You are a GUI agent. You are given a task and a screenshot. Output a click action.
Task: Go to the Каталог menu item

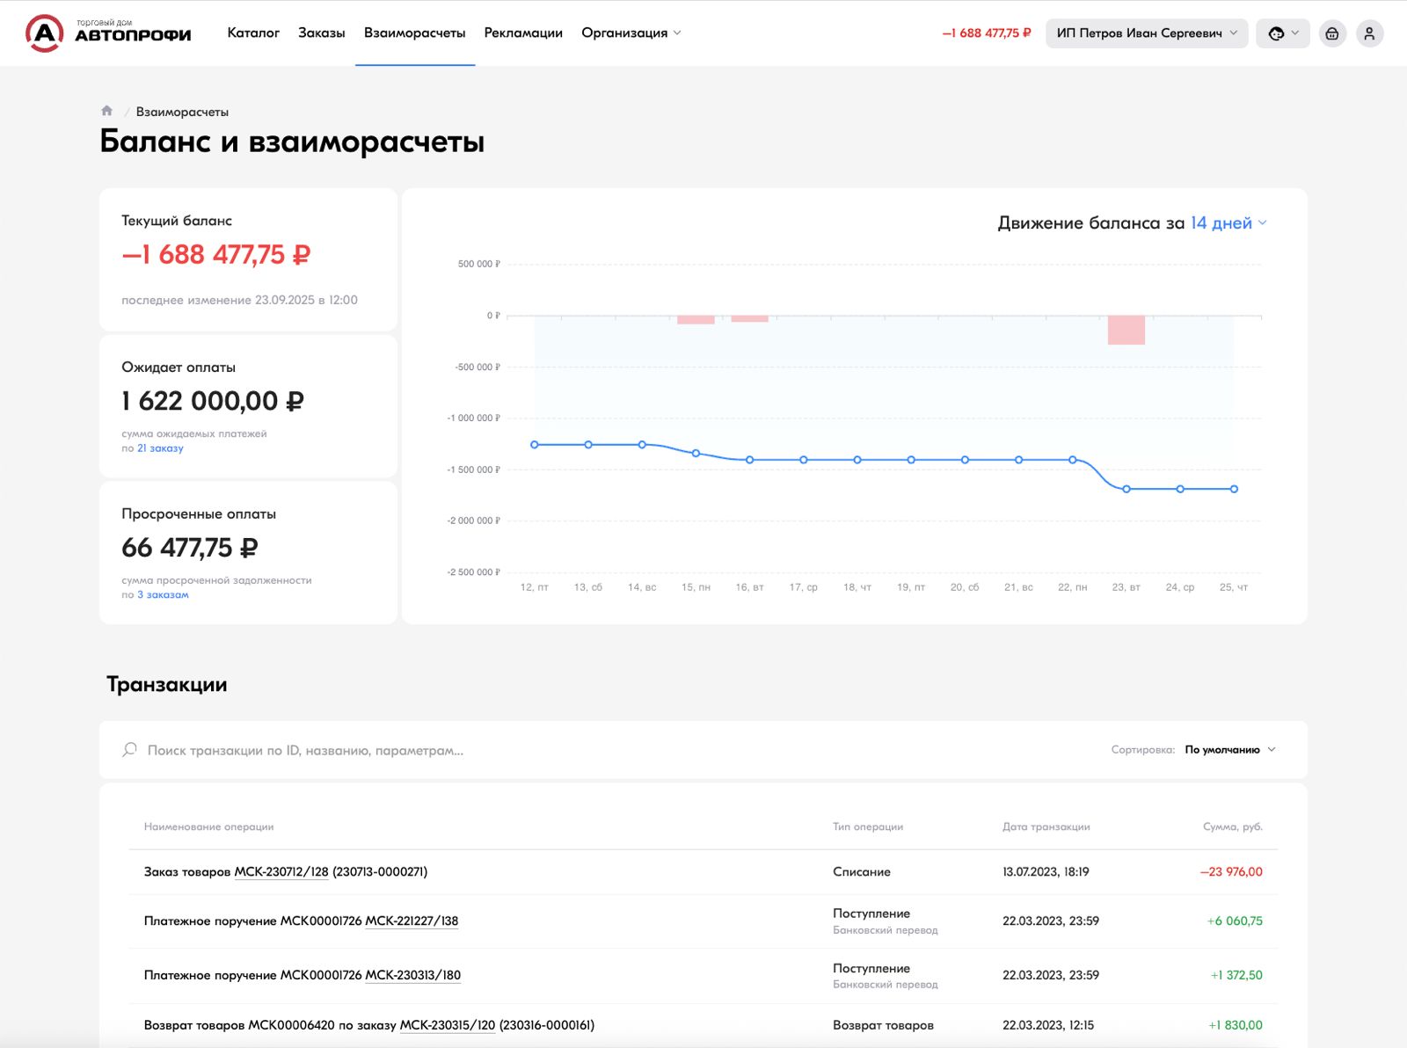click(x=253, y=33)
